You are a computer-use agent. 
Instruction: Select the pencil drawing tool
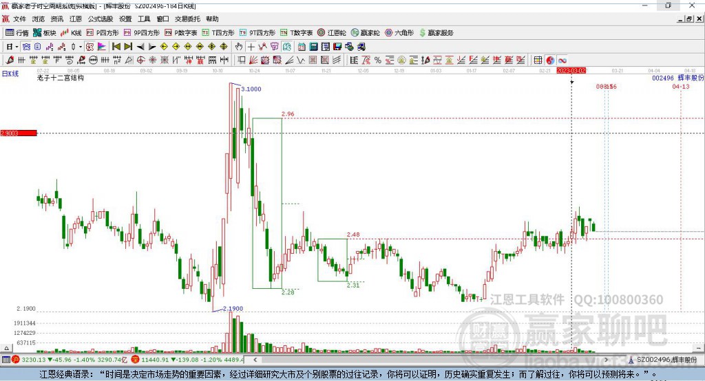pyautogui.click(x=10, y=61)
